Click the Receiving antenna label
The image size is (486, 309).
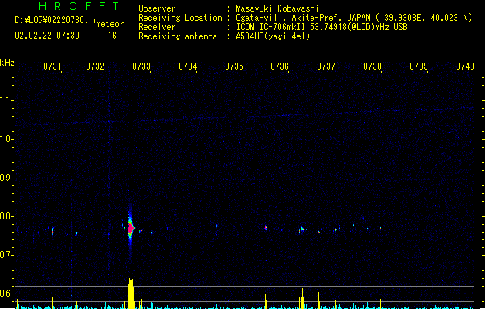(x=178, y=36)
